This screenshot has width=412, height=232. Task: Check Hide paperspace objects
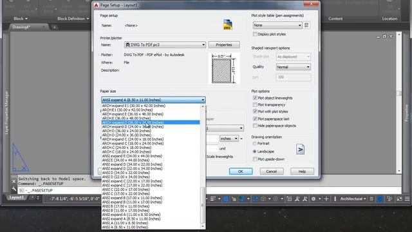[255, 126]
